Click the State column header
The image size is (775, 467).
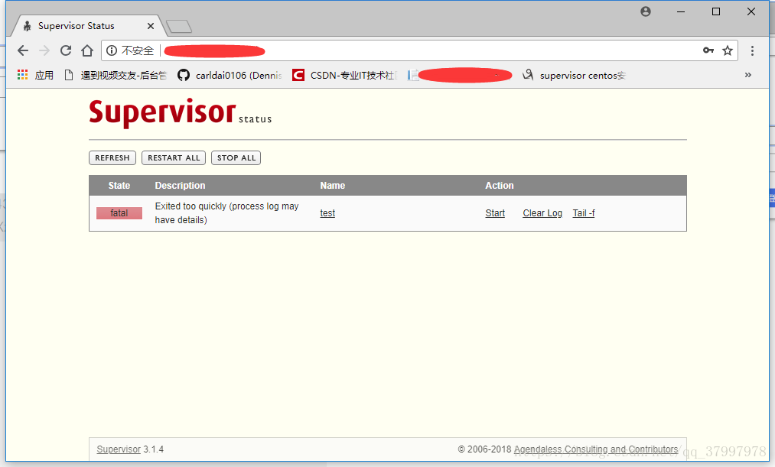[119, 186]
